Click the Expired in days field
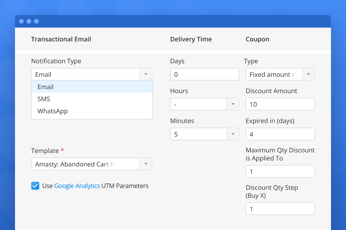 (280, 134)
